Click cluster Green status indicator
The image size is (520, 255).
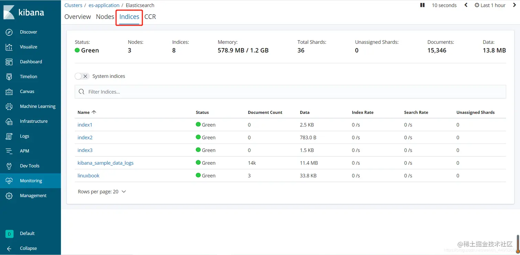click(x=87, y=50)
